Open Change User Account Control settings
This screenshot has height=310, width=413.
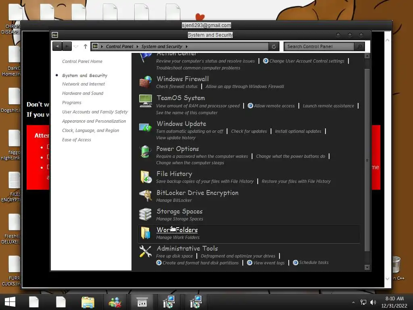(x=307, y=61)
